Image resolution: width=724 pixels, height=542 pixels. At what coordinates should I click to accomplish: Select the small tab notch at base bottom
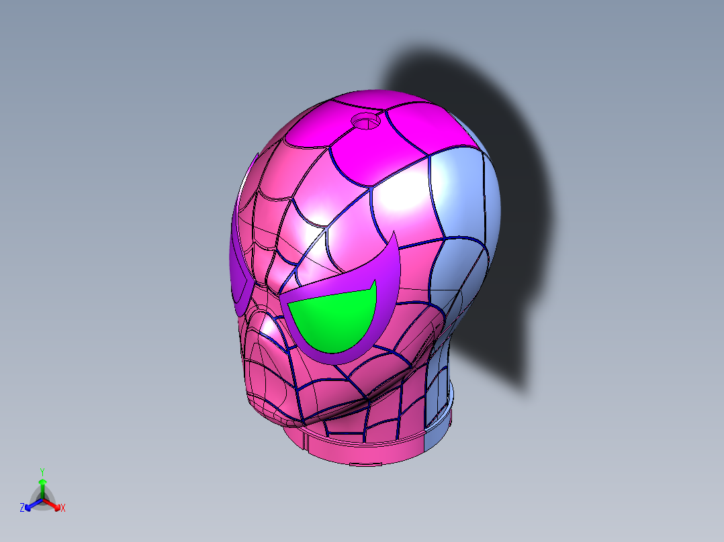point(365,464)
